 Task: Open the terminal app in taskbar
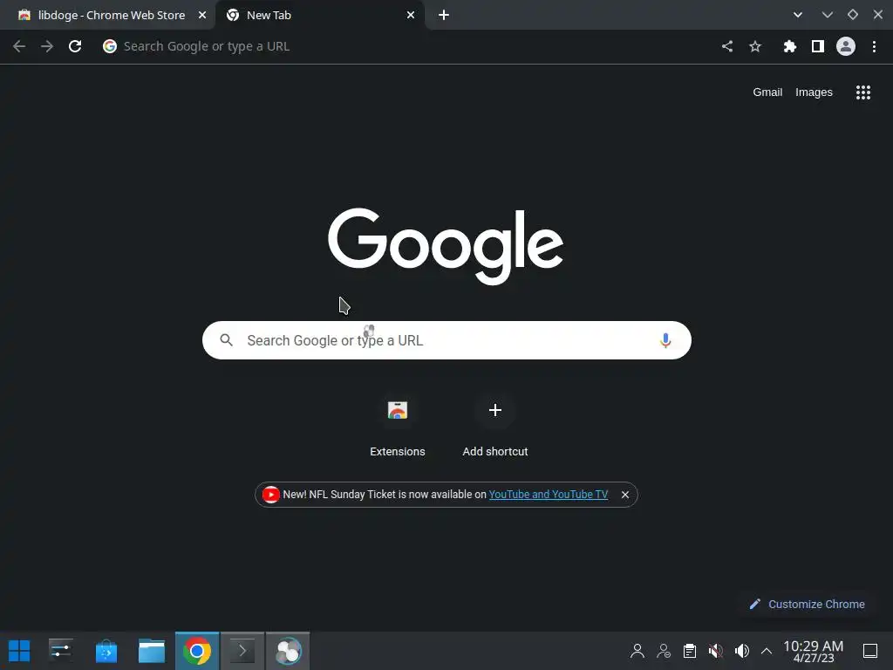pos(242,651)
